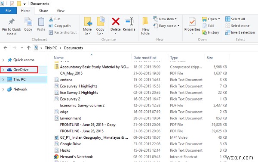258x162 pixels.
Task: Go up one folder level
Action: point(29,48)
